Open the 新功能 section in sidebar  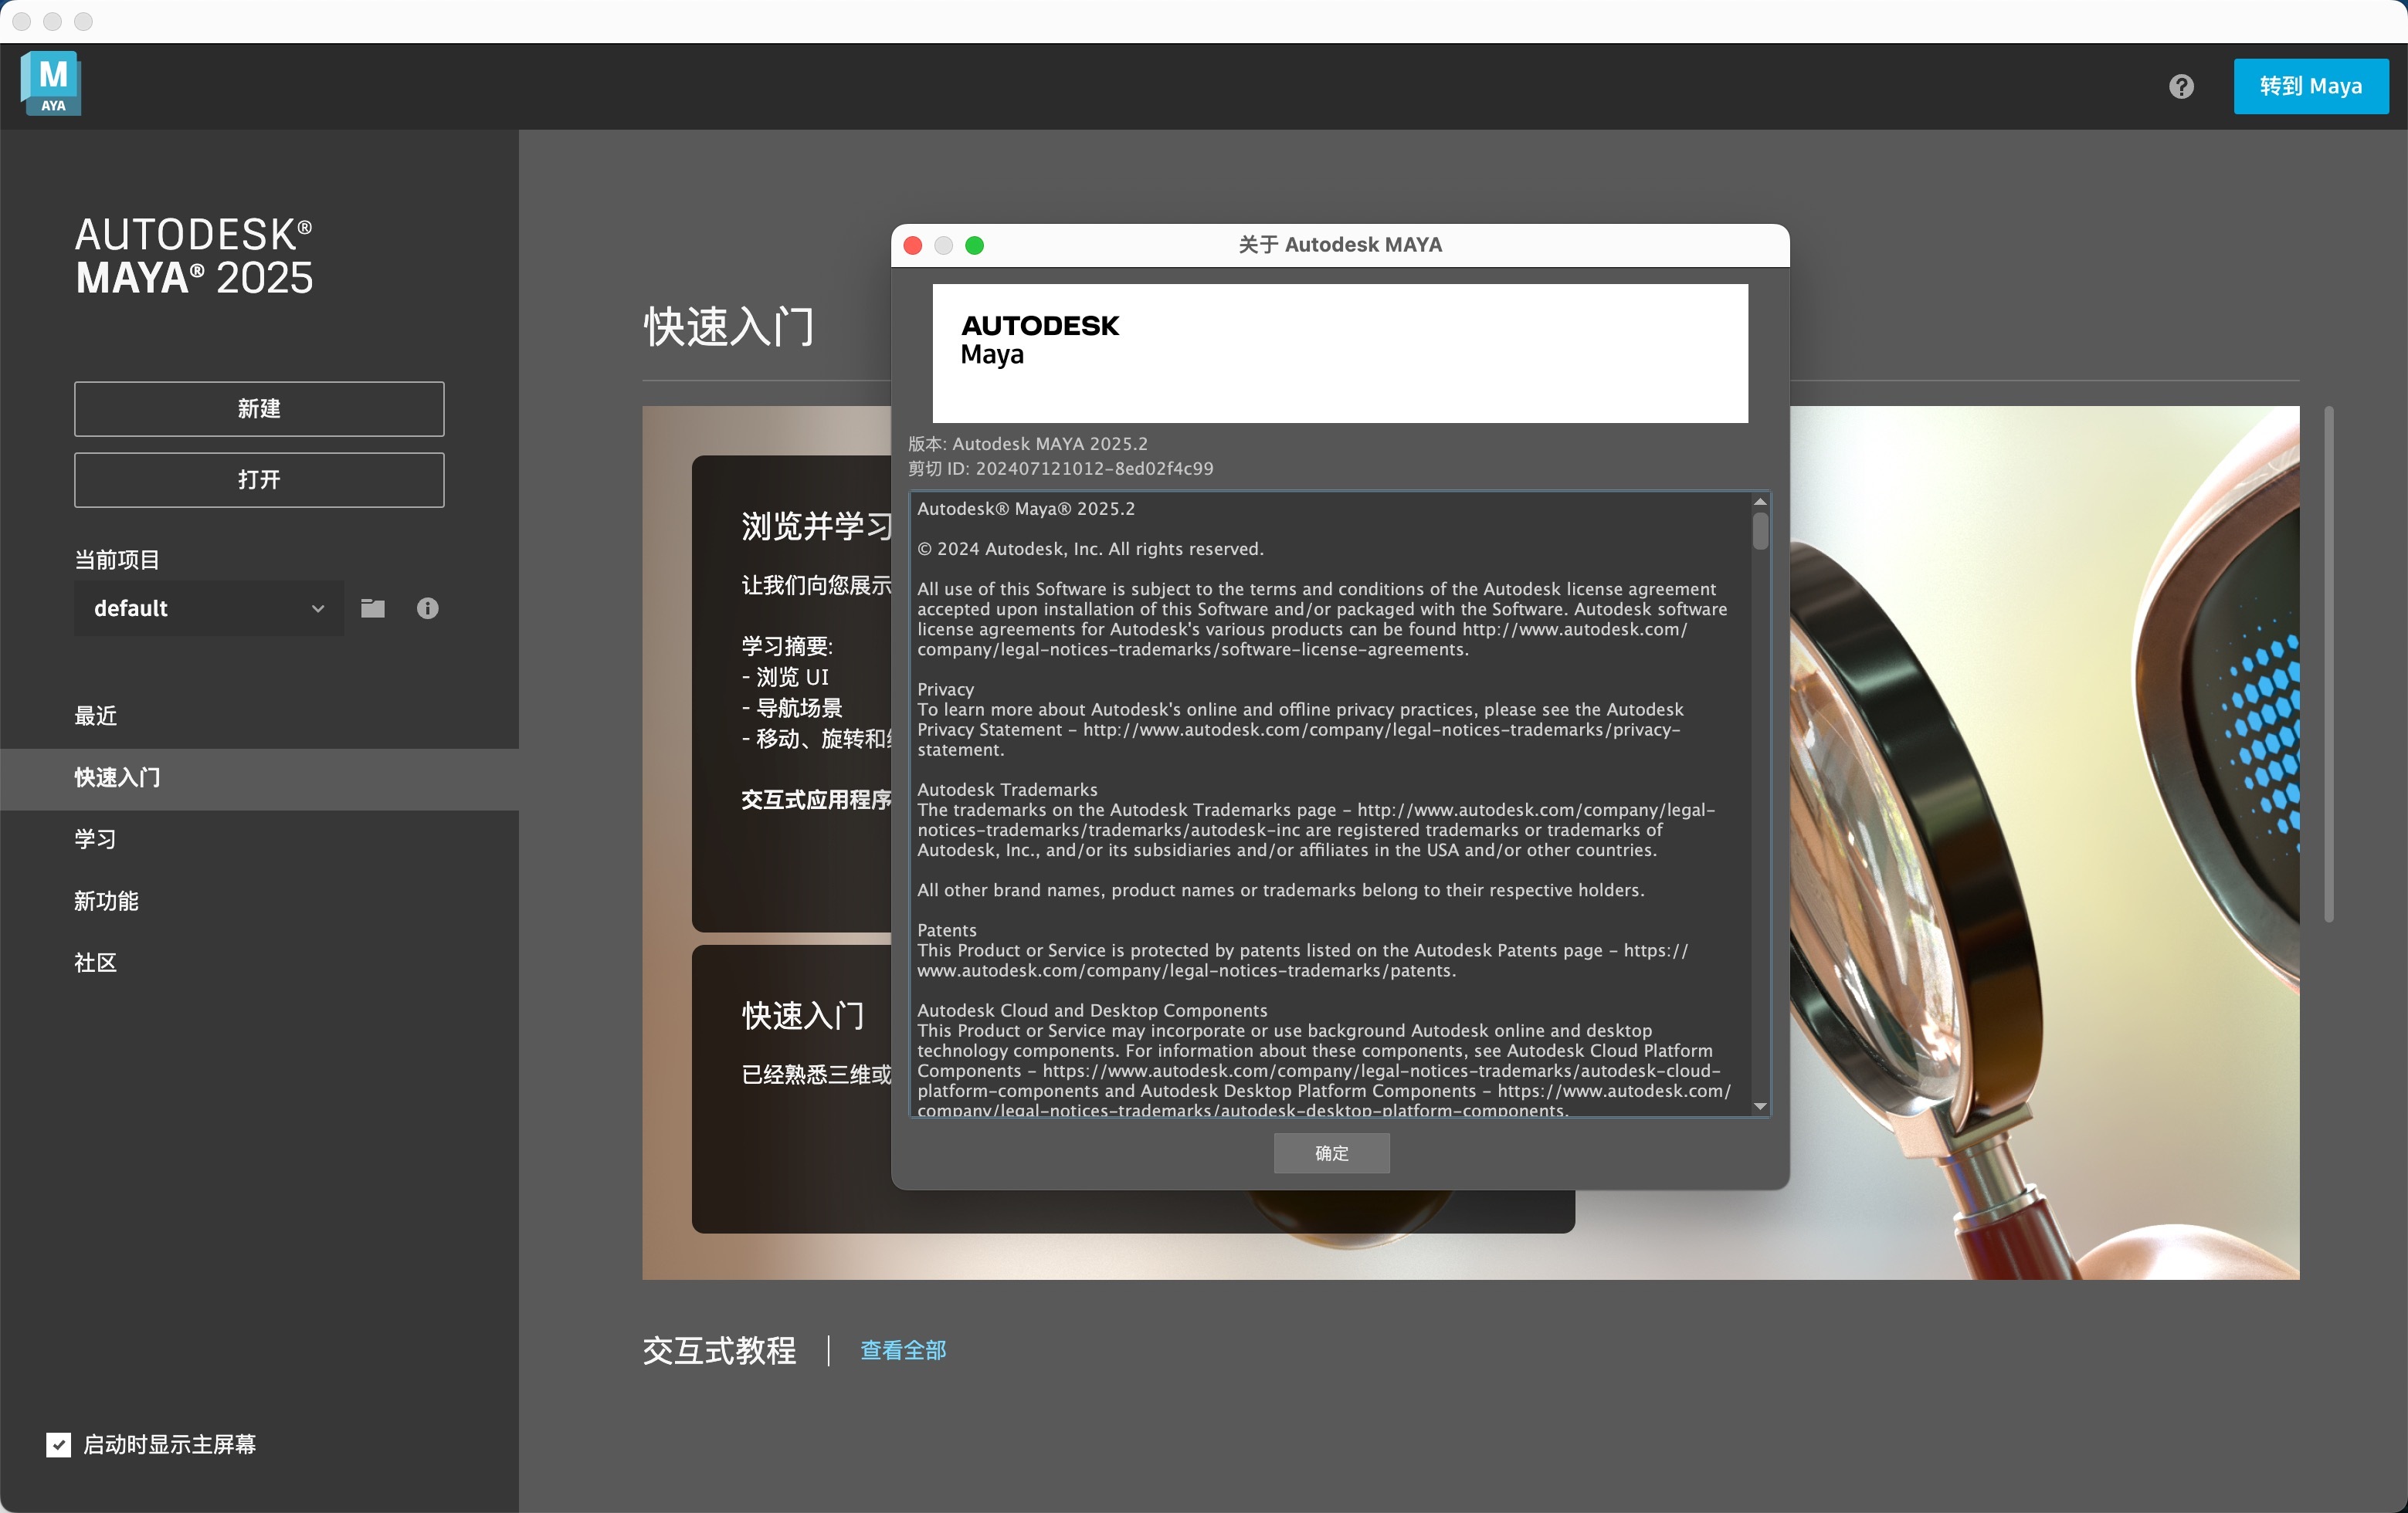point(259,900)
